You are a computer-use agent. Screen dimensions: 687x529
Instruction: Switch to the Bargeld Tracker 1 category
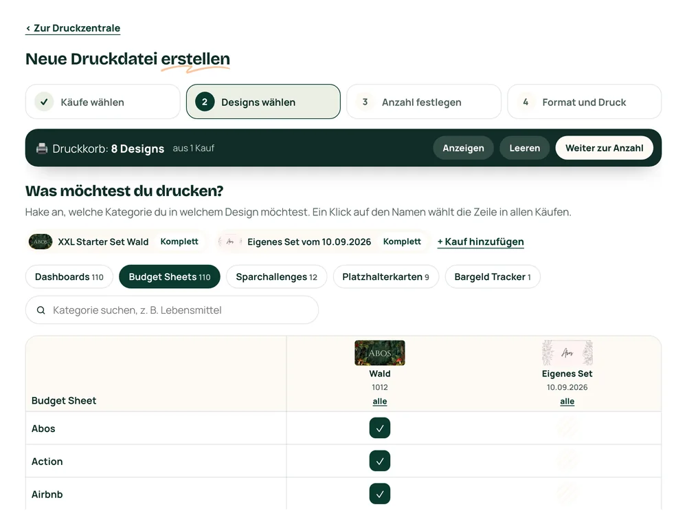pyautogui.click(x=493, y=277)
